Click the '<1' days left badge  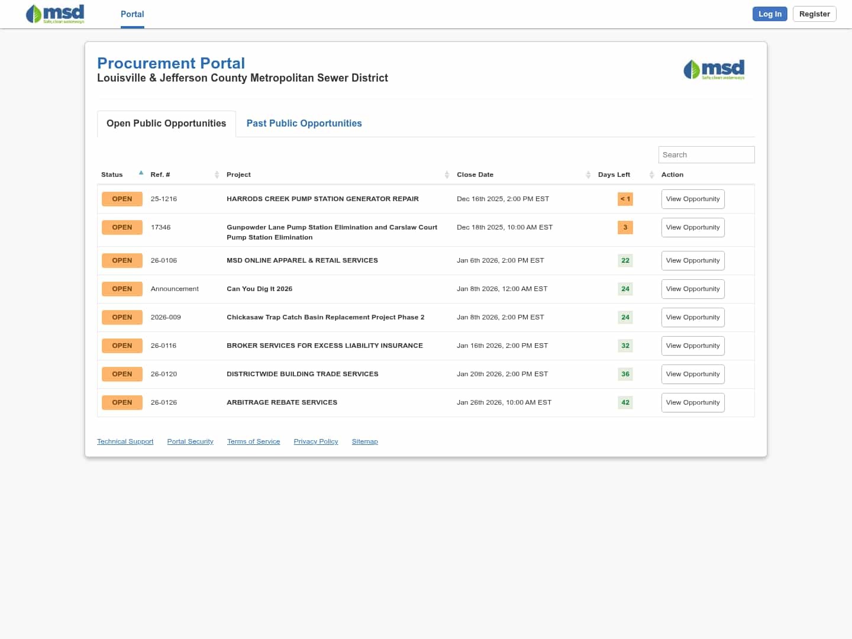(625, 199)
